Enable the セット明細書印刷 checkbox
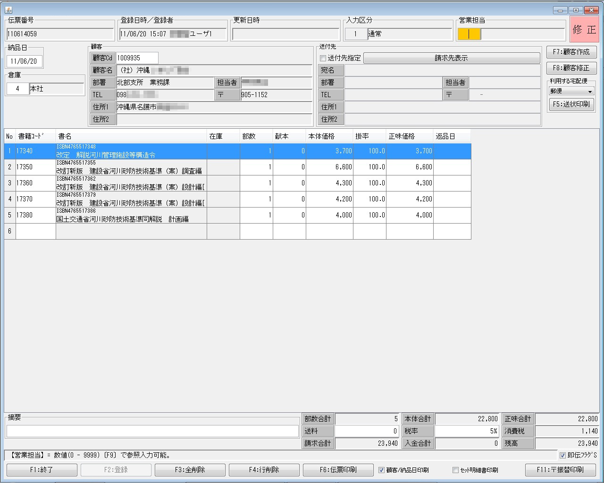Image resolution: width=604 pixels, height=483 pixels. point(455,470)
